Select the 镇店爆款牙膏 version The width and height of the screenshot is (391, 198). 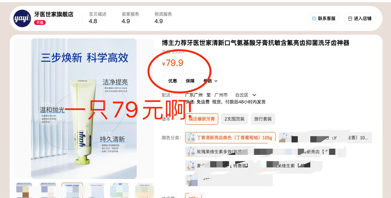tap(201, 119)
